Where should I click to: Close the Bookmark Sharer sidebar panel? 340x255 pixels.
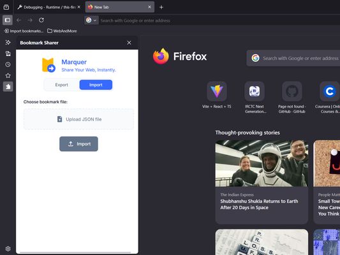tap(129, 43)
